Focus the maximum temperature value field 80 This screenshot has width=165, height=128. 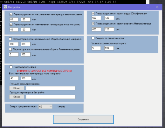coord(14,19)
